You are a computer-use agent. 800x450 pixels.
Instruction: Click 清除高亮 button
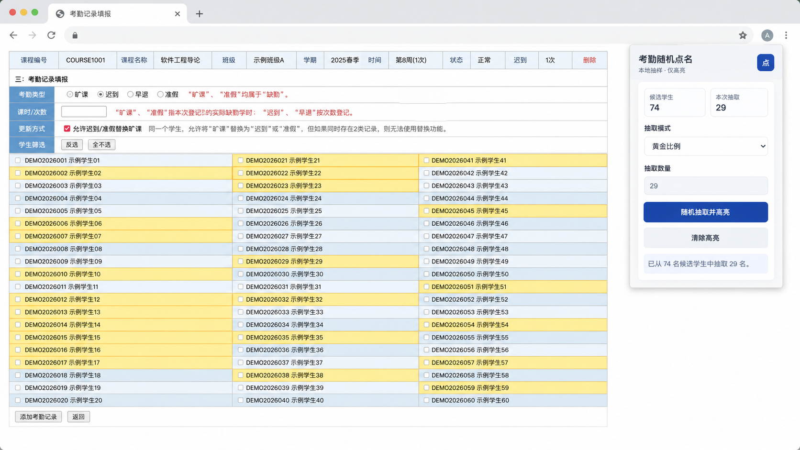pos(706,238)
